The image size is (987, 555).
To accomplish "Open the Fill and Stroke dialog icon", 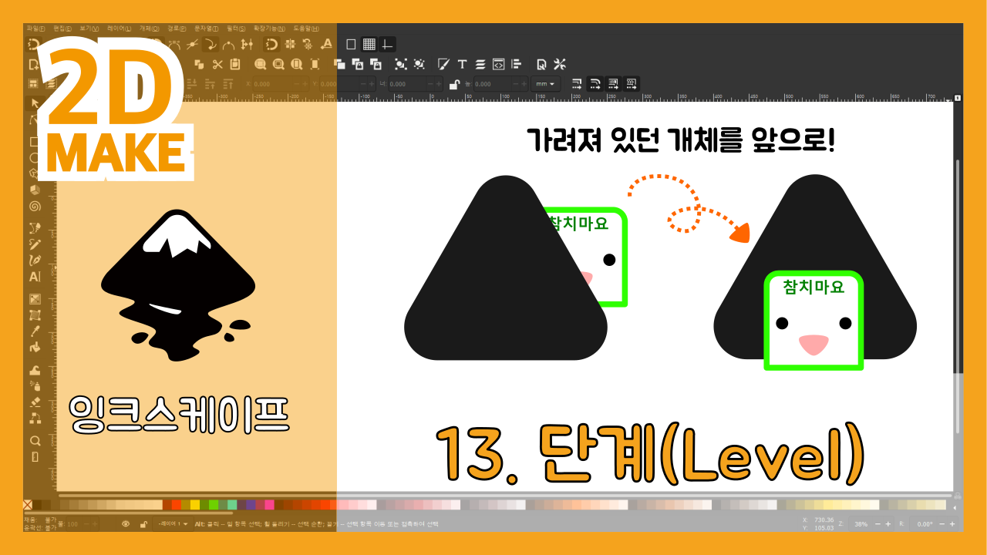I will click(x=443, y=64).
